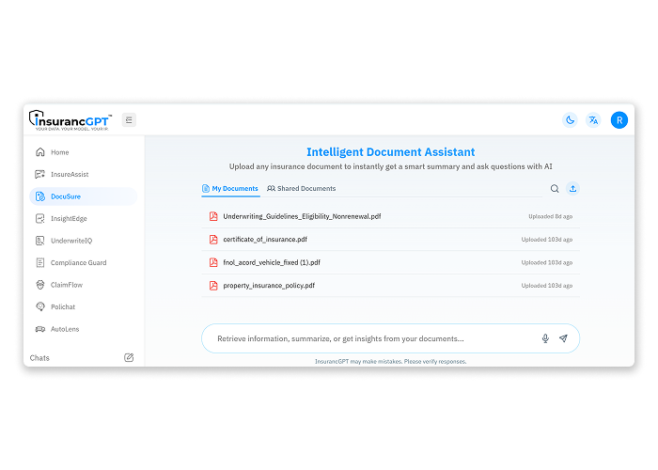Click the Home house icon
658x470 pixels.
pos(40,152)
